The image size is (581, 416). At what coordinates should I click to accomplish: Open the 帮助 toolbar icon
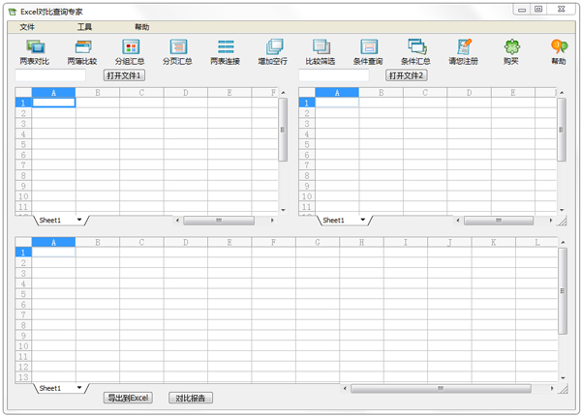(x=559, y=52)
